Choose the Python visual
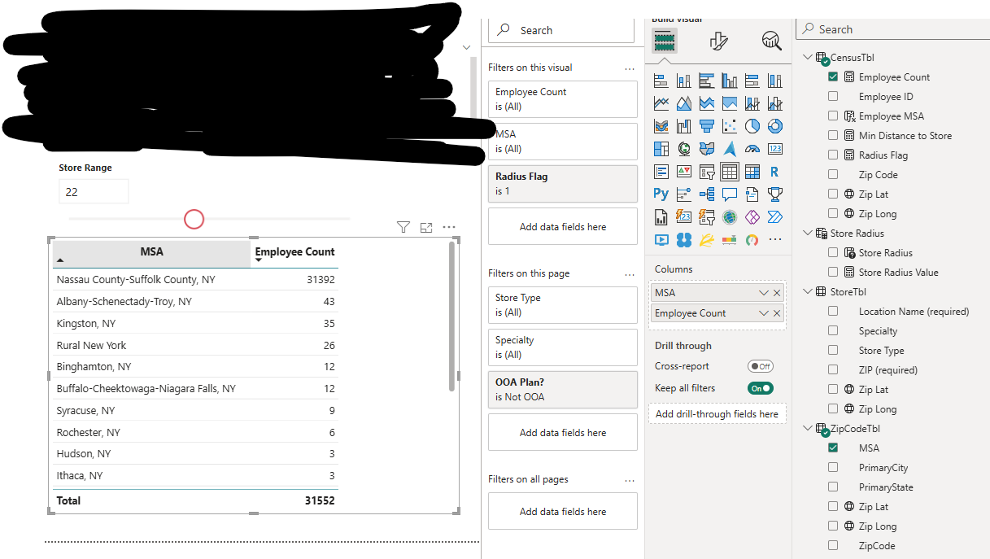990x559 pixels. click(661, 194)
